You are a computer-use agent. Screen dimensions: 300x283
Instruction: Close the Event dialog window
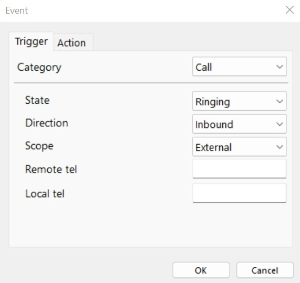289,10
